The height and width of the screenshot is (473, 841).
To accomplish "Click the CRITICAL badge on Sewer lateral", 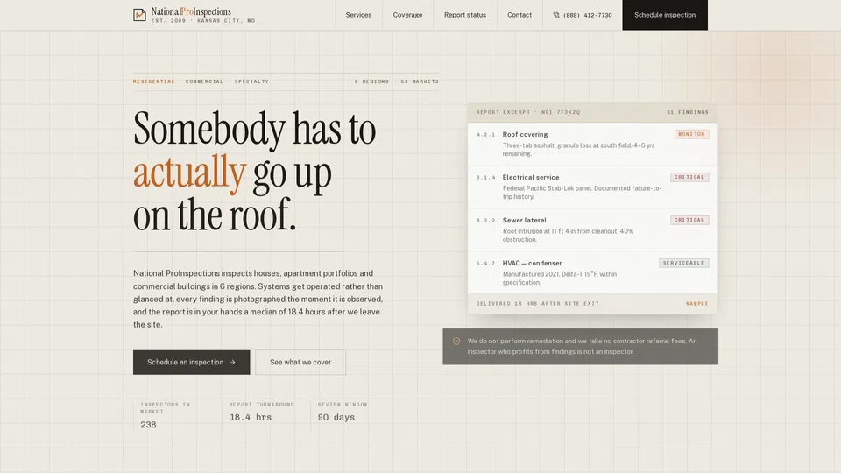I will (x=689, y=220).
